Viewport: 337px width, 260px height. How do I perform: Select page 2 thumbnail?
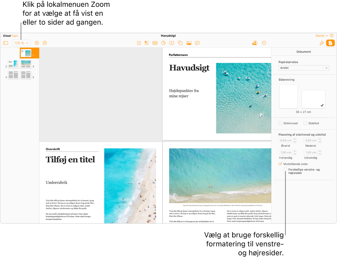click(13, 64)
